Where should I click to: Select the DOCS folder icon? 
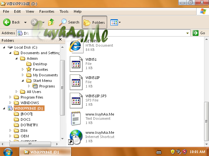[x=16, y=119]
